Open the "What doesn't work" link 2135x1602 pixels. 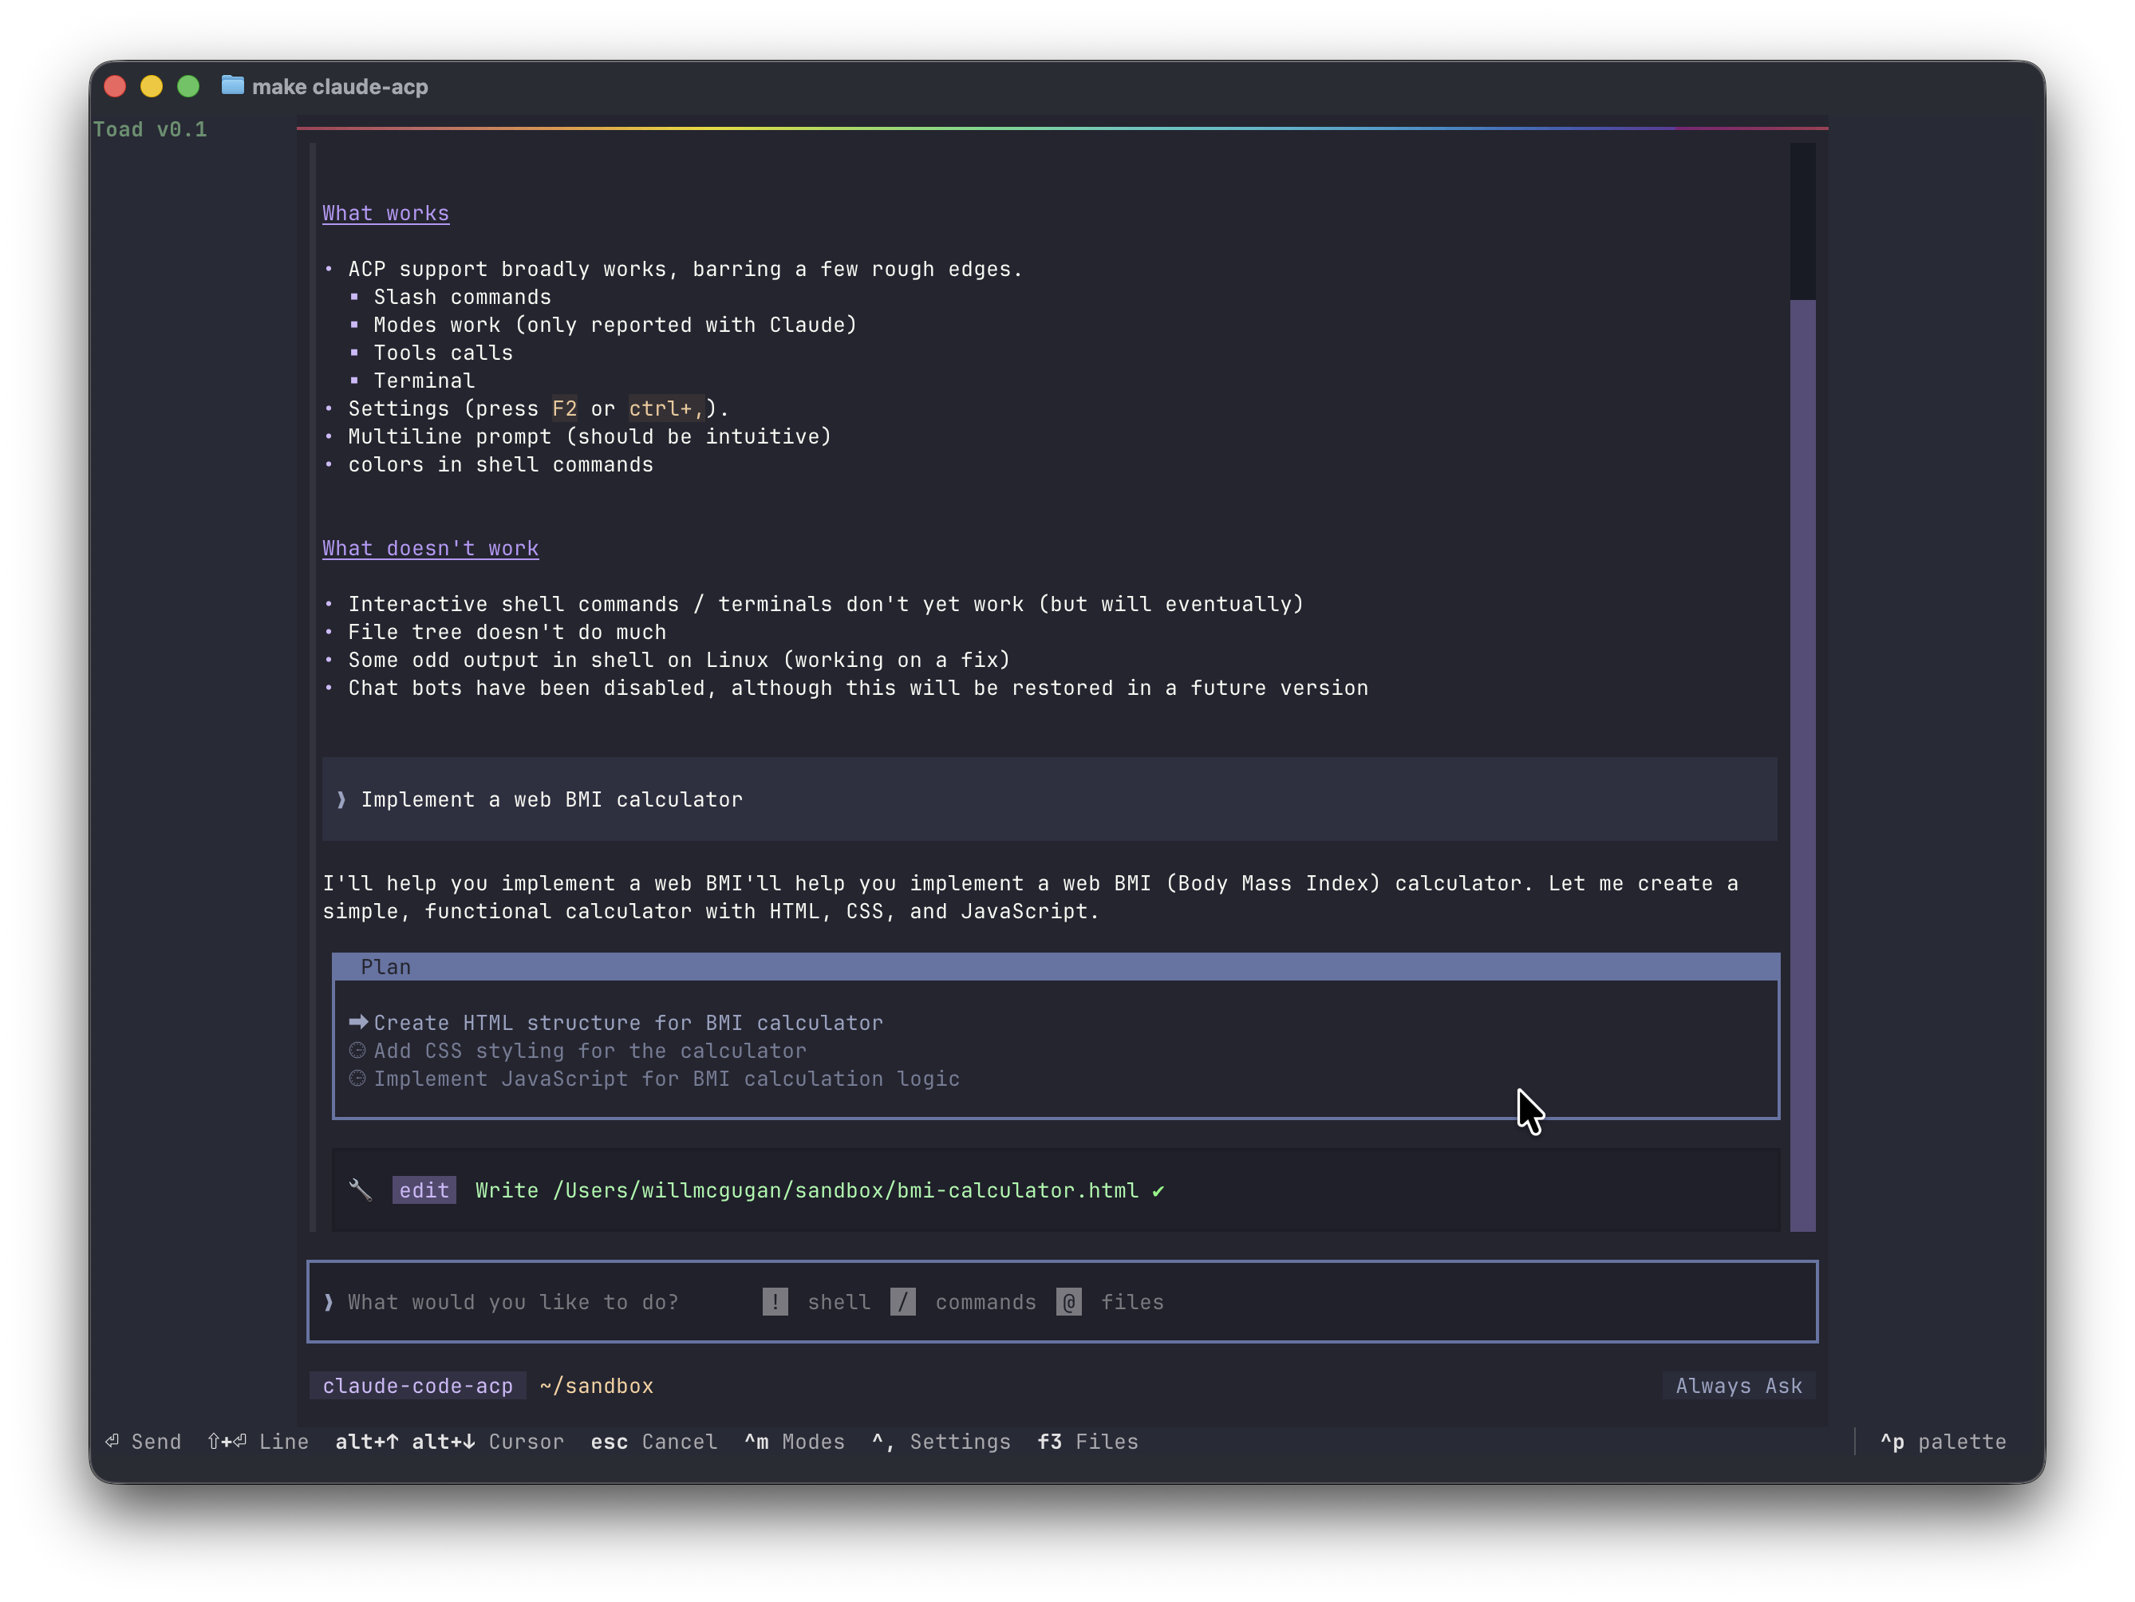[431, 548]
